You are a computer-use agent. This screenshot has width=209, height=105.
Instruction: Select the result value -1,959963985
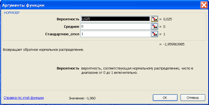coord(174,44)
